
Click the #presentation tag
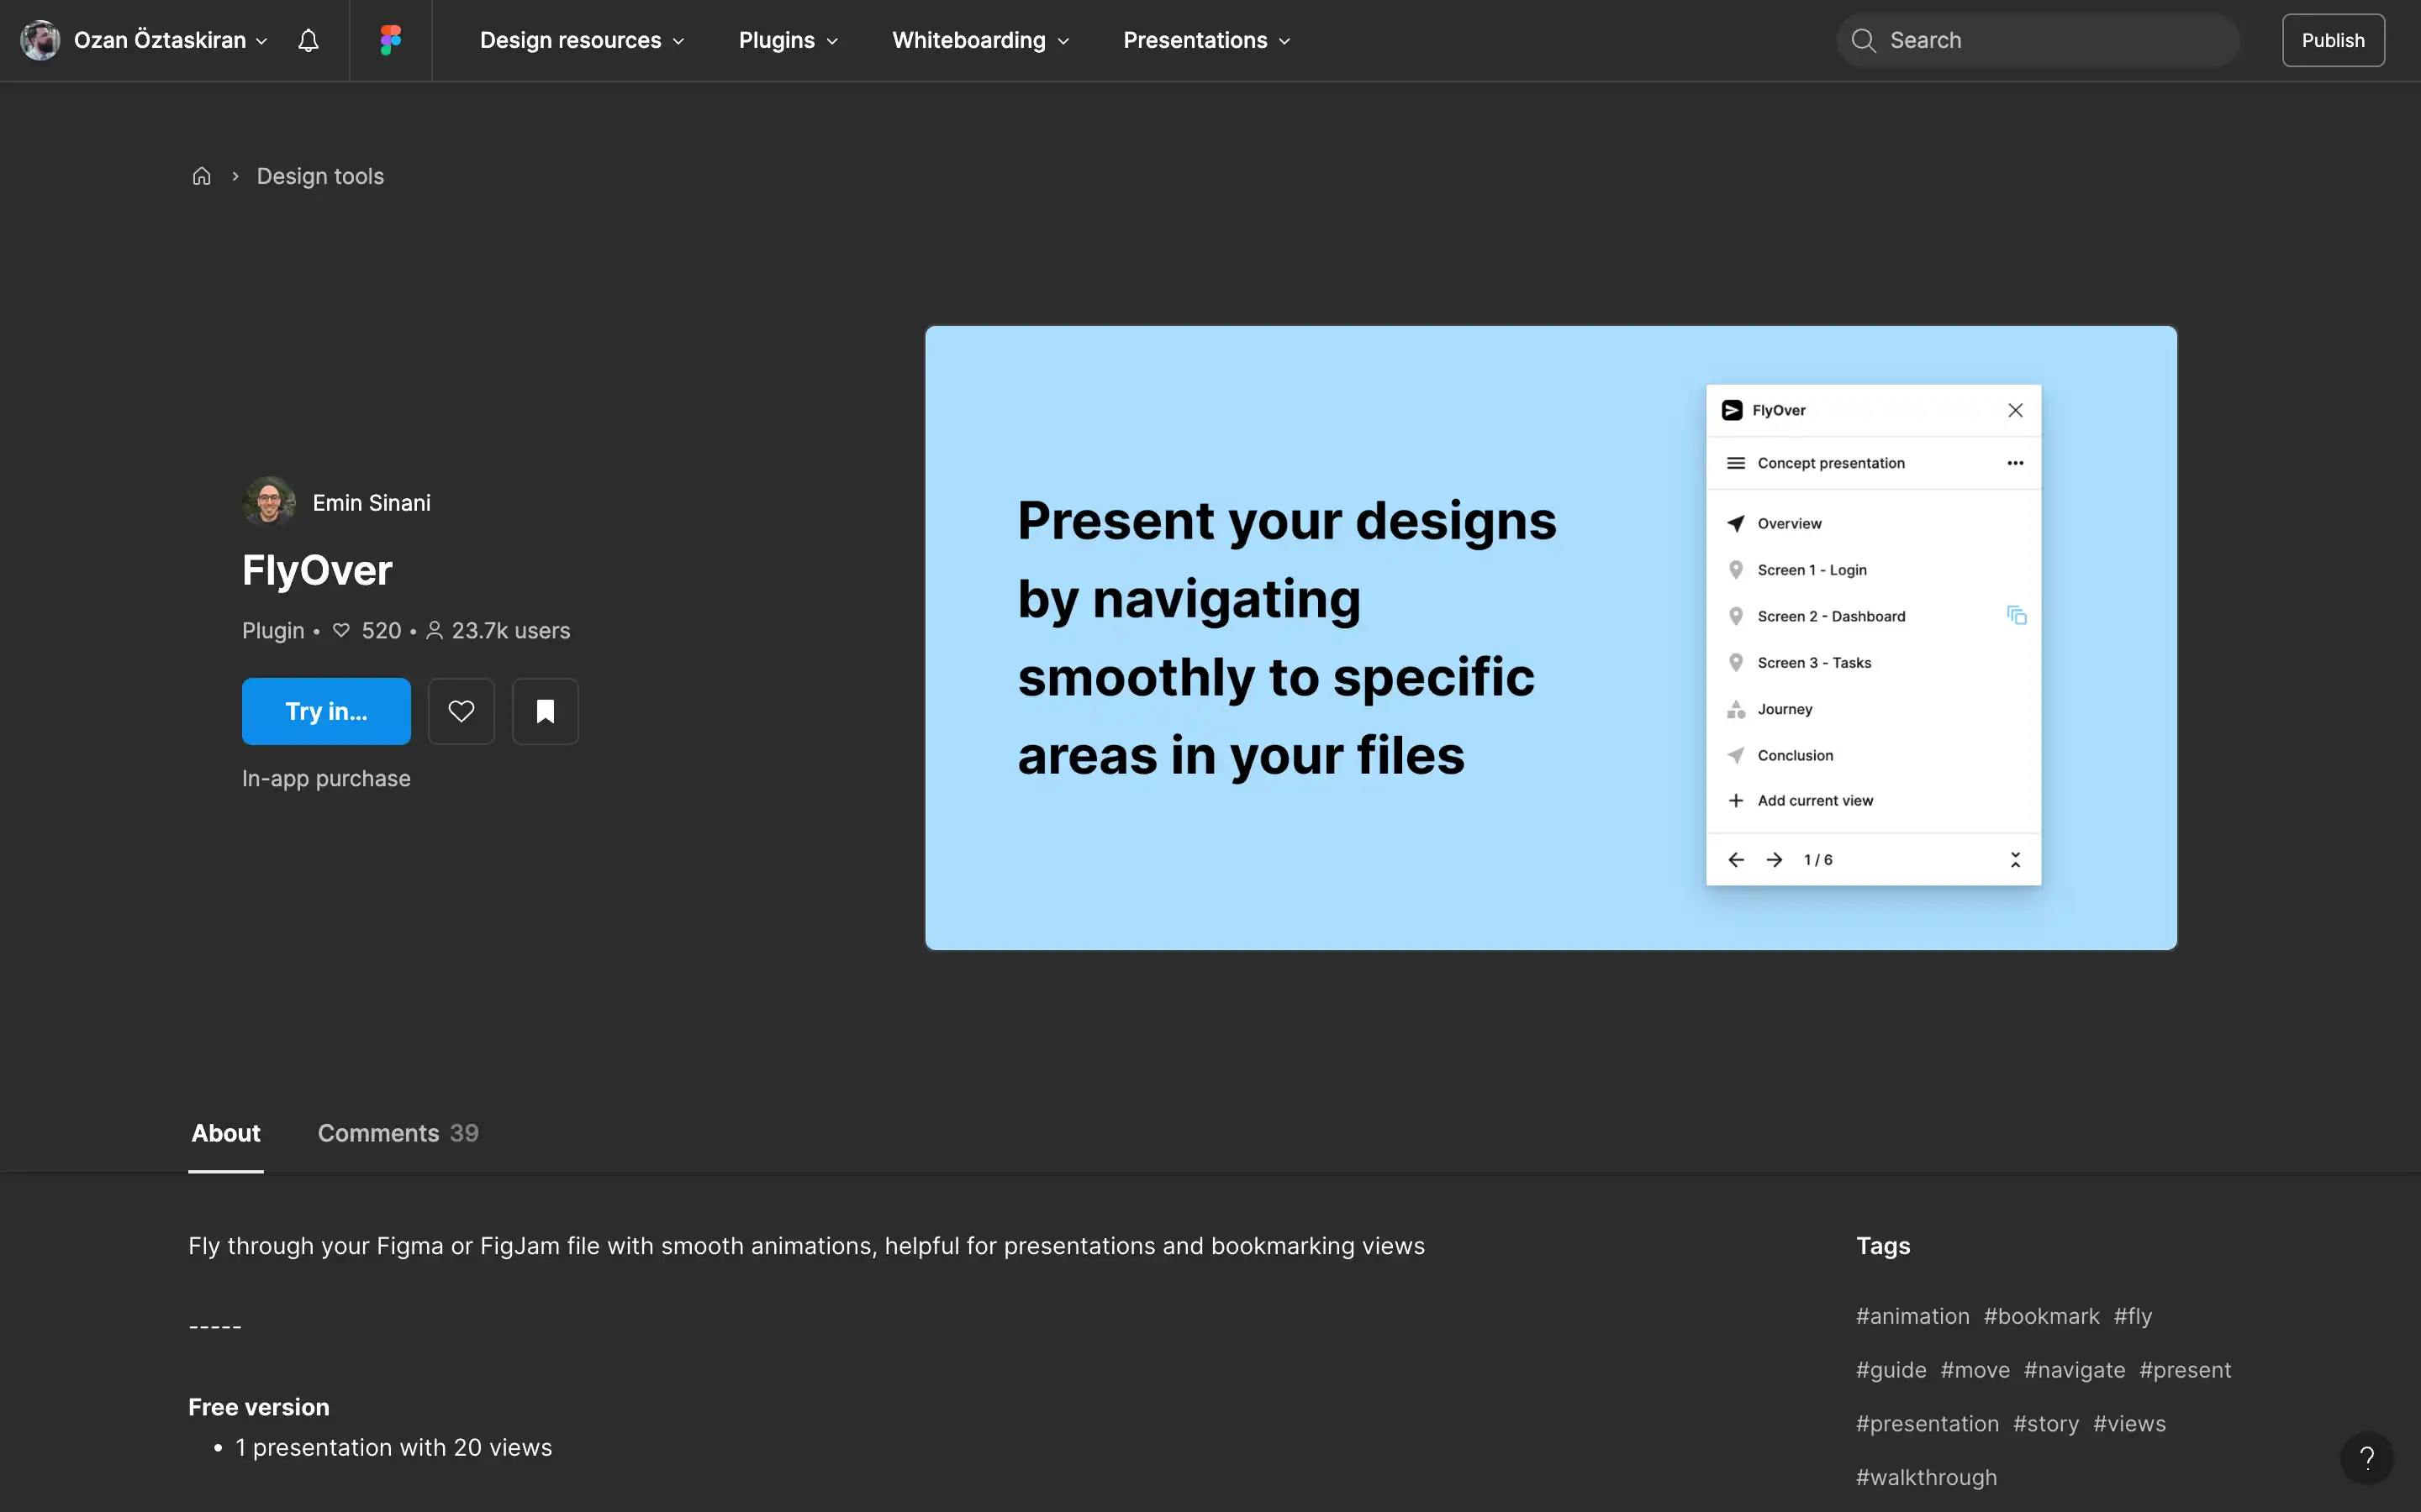[1927, 1423]
